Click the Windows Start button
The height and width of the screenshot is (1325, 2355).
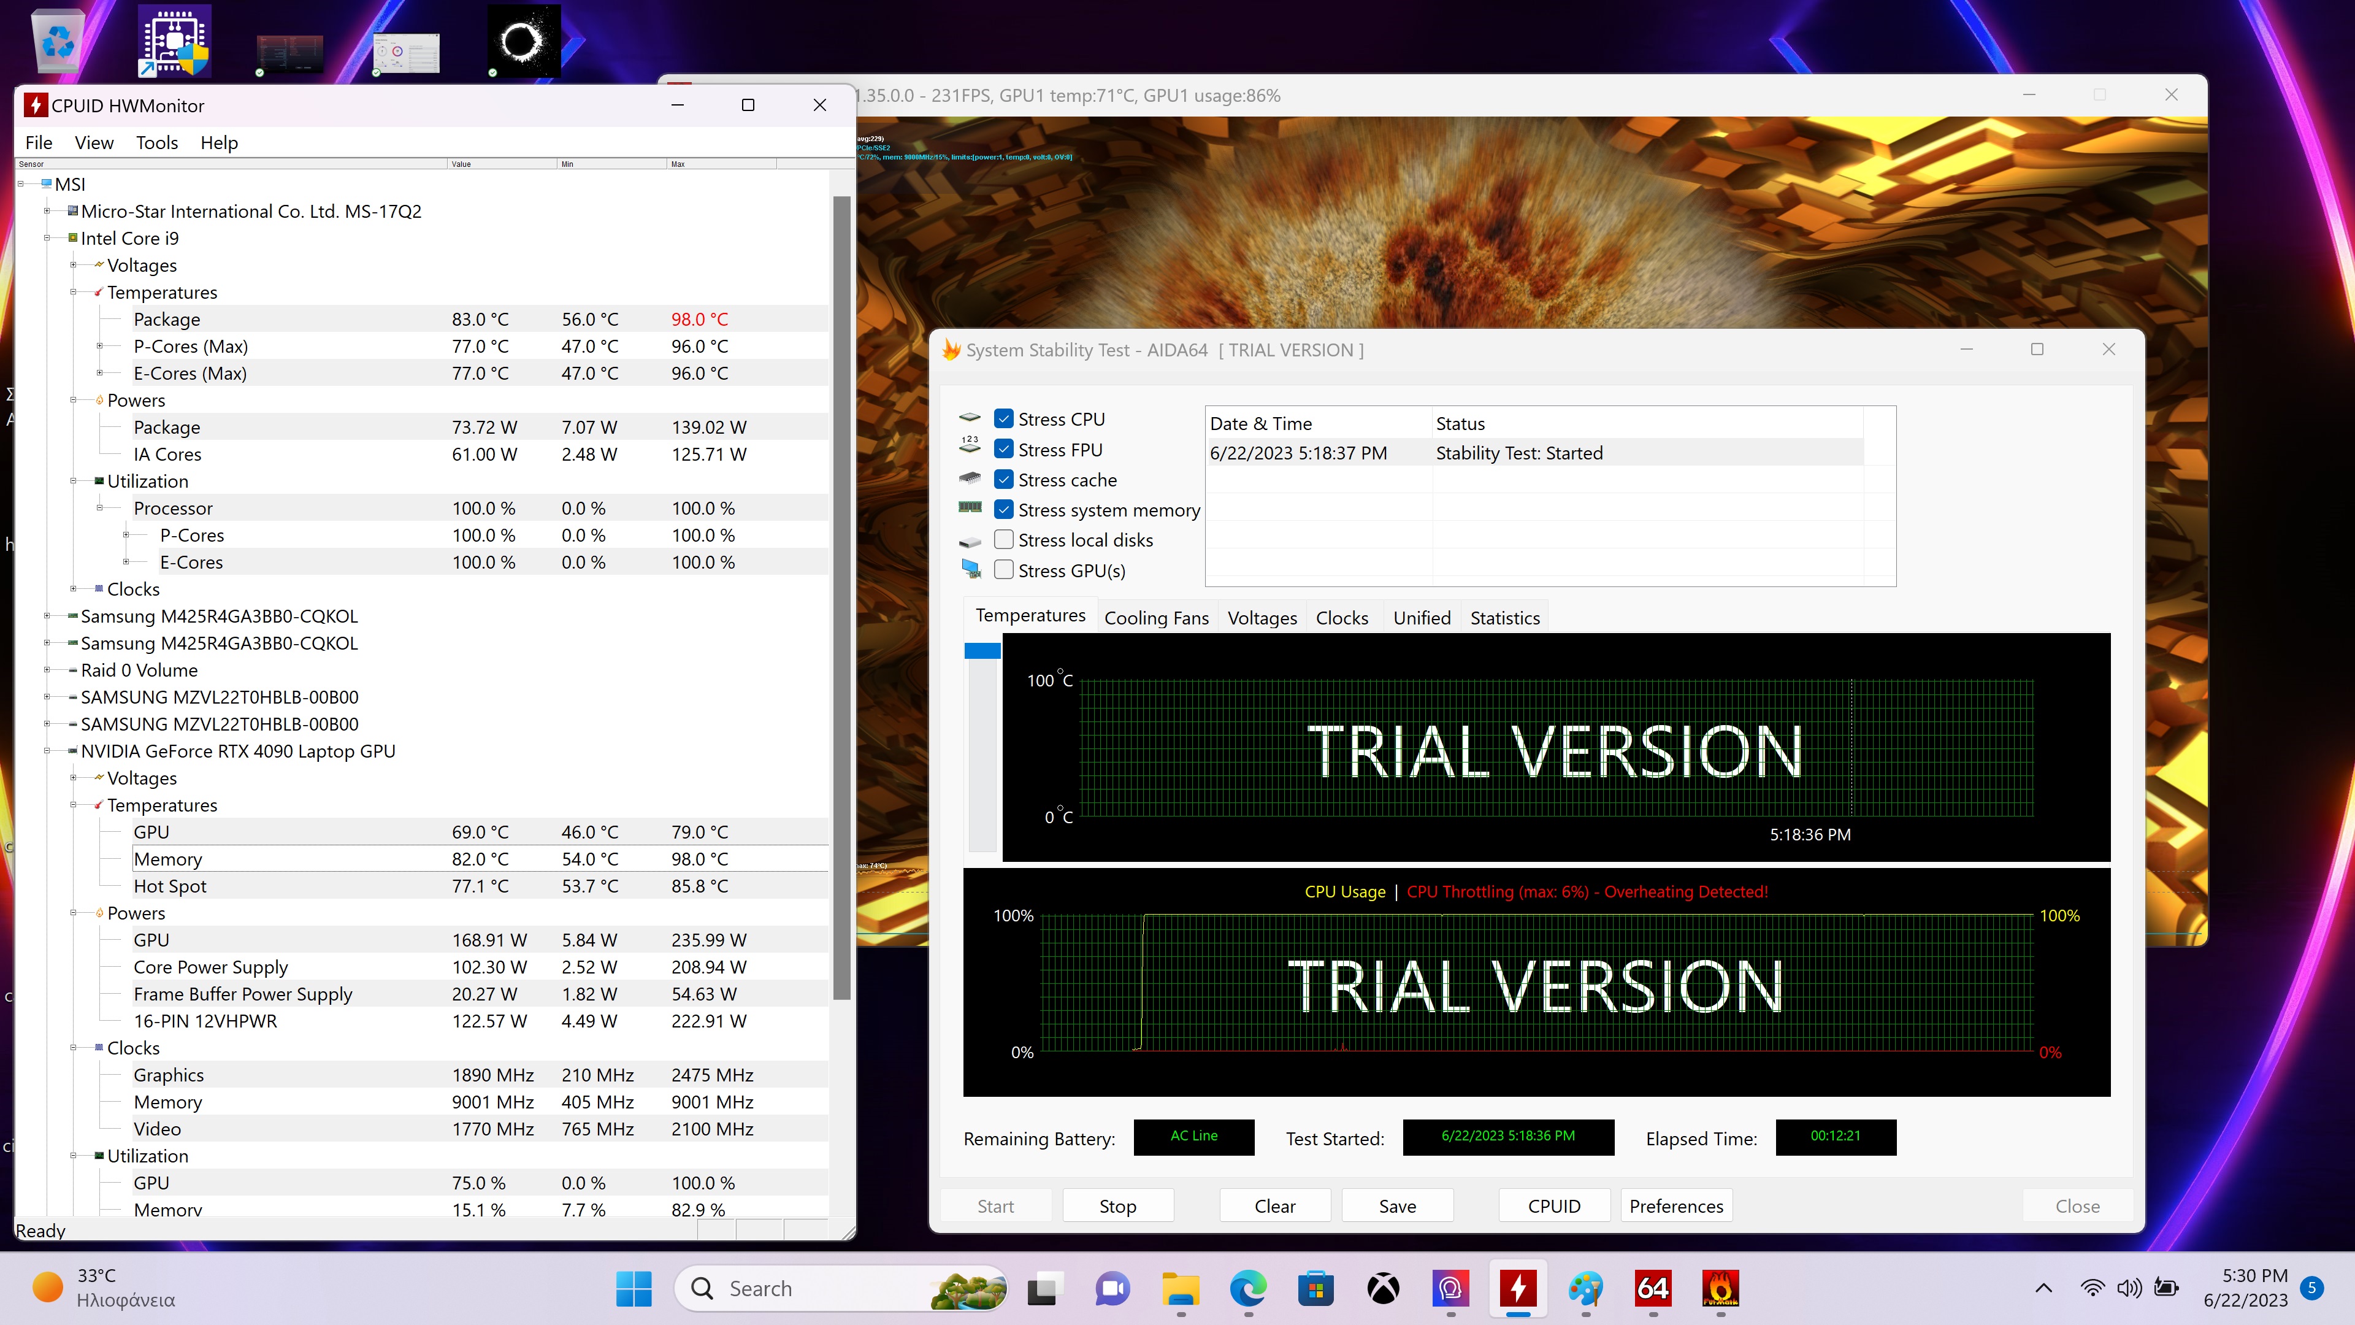(x=634, y=1288)
